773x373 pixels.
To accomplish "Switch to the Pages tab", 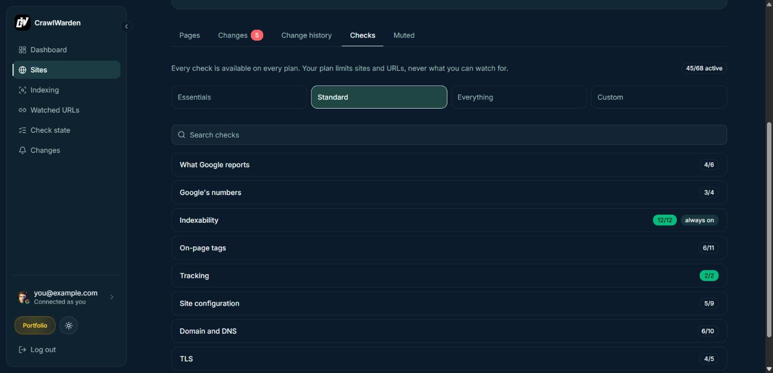I will tap(189, 35).
